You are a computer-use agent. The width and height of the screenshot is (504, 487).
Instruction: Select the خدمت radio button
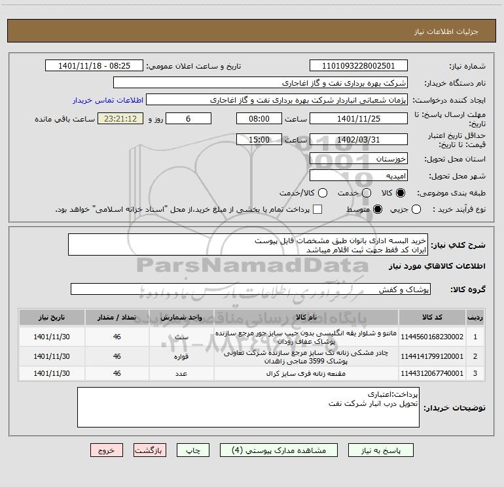click(x=367, y=193)
